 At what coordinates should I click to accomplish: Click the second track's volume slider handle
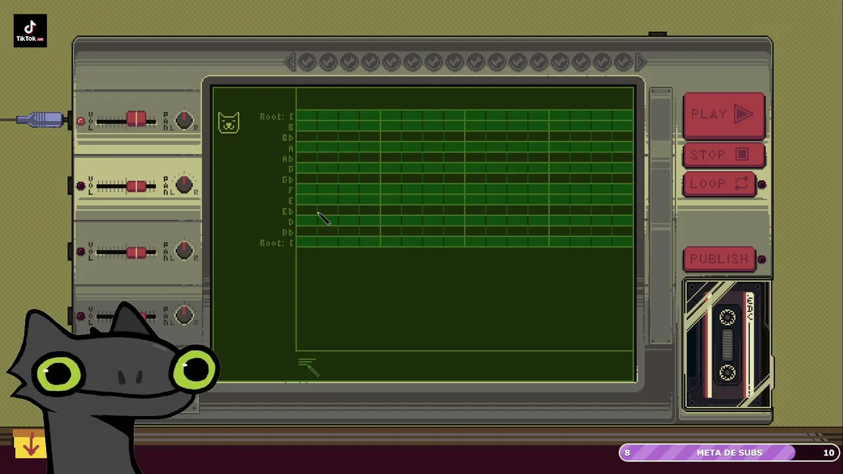(x=136, y=186)
